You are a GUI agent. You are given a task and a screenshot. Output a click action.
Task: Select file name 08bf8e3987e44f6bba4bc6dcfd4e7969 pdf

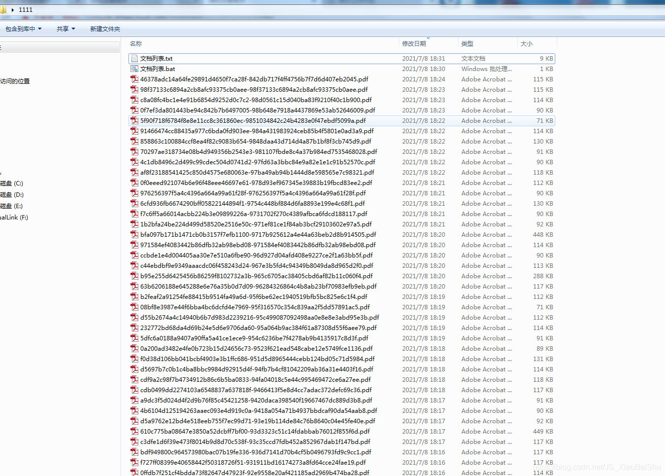point(255,307)
